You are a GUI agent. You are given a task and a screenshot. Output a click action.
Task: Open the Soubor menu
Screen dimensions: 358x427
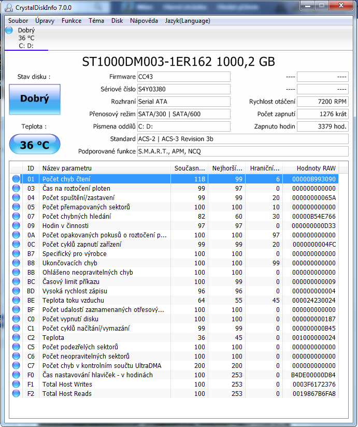pyautogui.click(x=18, y=21)
